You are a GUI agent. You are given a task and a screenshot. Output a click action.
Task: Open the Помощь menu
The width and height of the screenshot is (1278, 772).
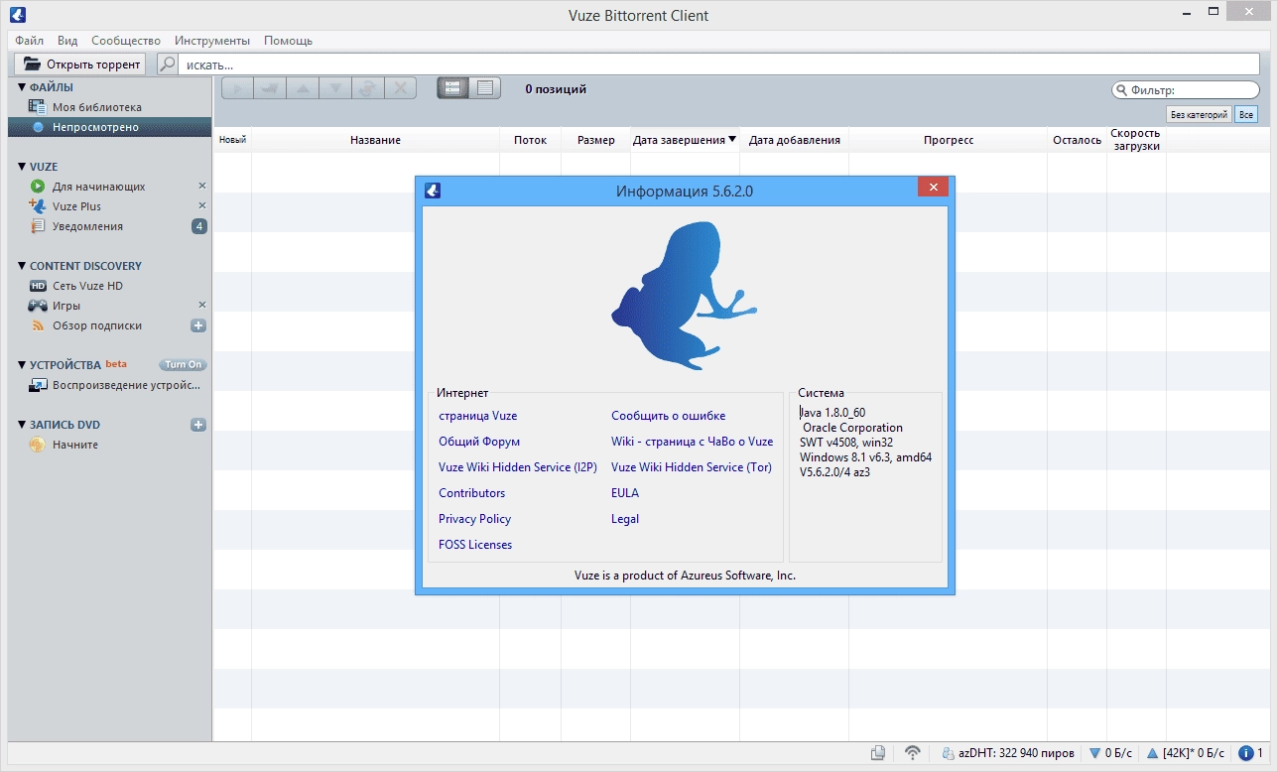pyautogui.click(x=288, y=41)
